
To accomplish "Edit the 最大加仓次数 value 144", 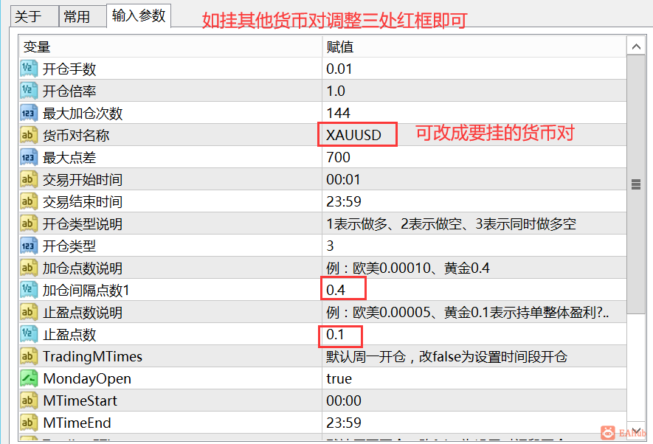I will pos(474,113).
